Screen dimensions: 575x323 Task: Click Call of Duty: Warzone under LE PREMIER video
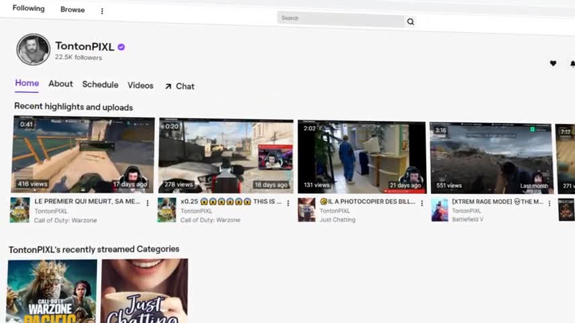tap(65, 220)
